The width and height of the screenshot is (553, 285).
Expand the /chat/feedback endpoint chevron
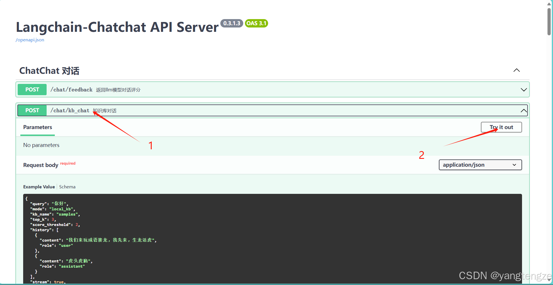[x=523, y=90]
